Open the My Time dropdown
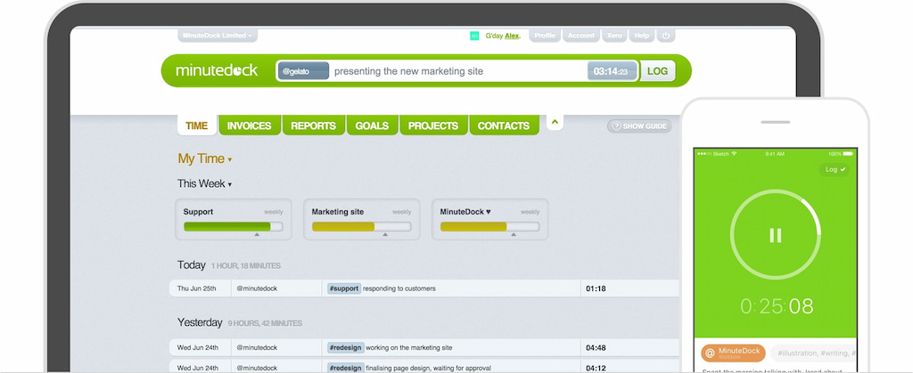 (205, 158)
